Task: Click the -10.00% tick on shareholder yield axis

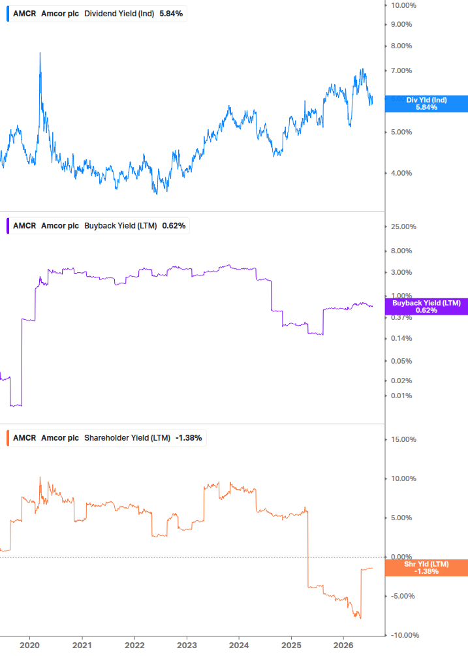Action: pos(405,636)
